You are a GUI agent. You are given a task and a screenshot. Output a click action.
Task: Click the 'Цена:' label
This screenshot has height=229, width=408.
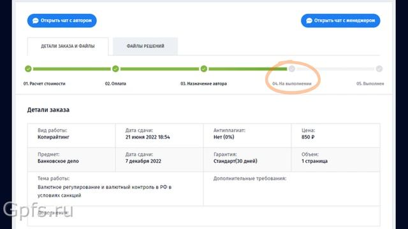308,130
